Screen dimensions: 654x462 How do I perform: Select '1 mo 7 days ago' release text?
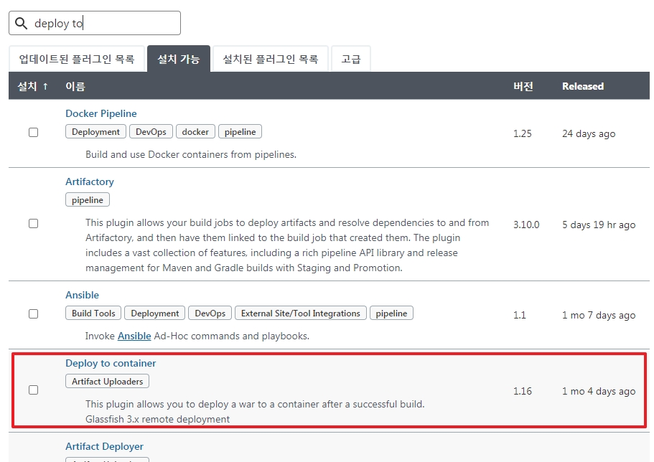[599, 315]
